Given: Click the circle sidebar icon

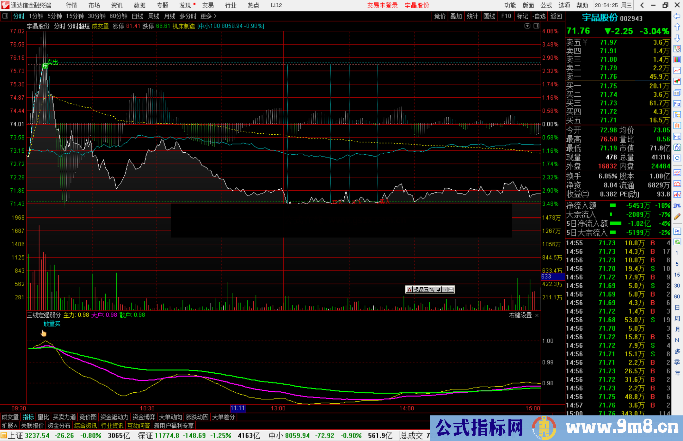Looking at the screenshot, I should tap(677, 158).
